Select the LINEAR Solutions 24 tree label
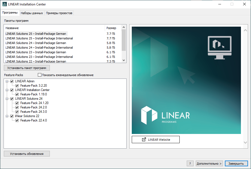Screen dimensions: 251x169 coord(29,99)
